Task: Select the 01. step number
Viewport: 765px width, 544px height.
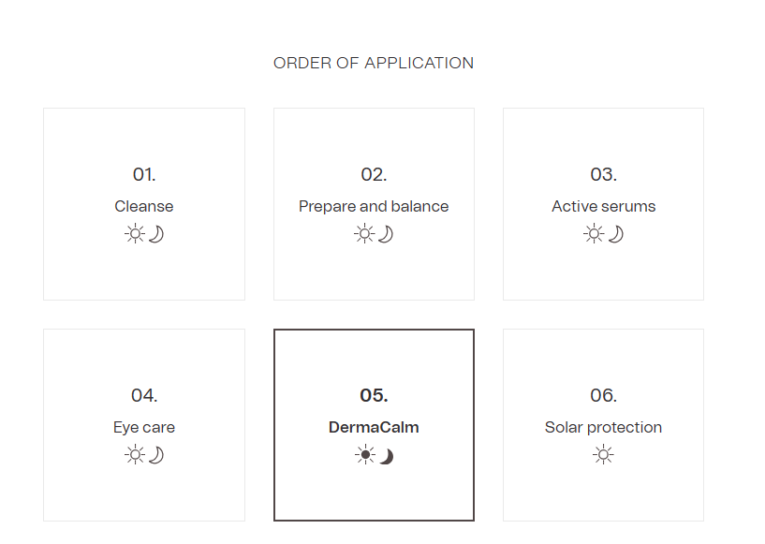Action: pyautogui.click(x=144, y=175)
